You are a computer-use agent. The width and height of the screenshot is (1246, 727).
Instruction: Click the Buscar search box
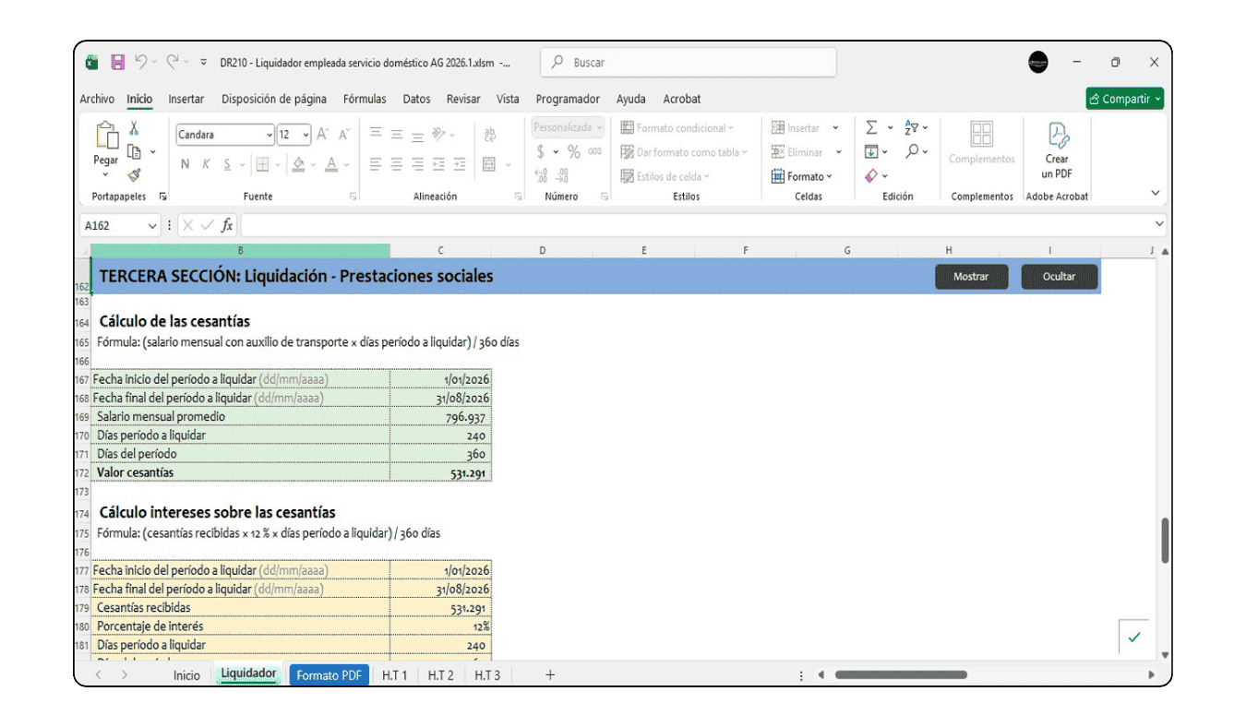pyautogui.click(x=688, y=63)
